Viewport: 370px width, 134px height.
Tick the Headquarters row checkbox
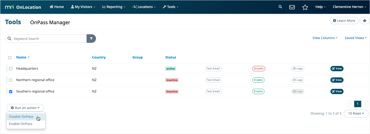click(x=11, y=69)
